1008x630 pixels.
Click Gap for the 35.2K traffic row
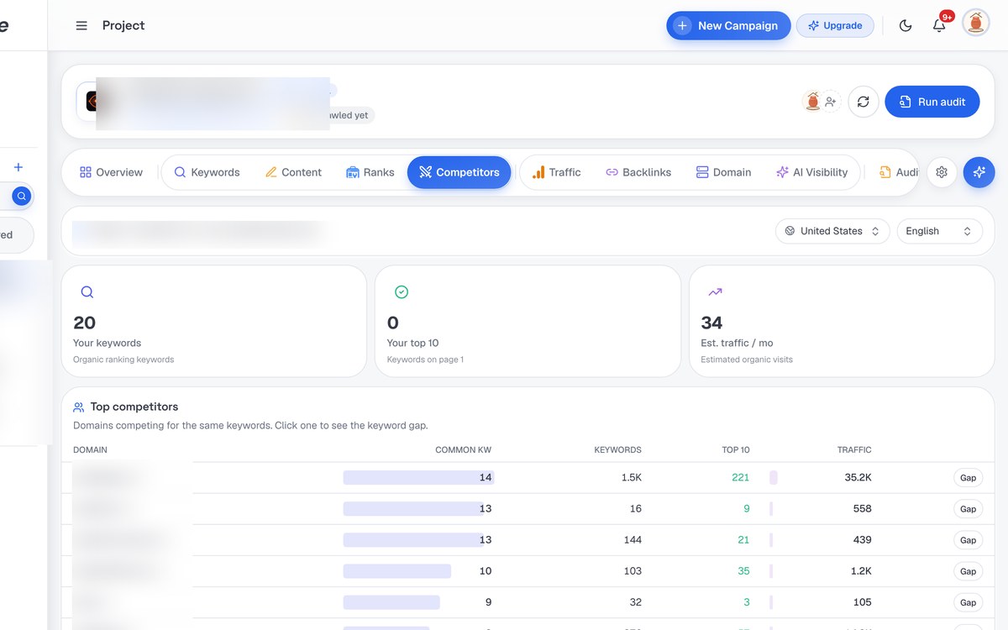click(968, 477)
